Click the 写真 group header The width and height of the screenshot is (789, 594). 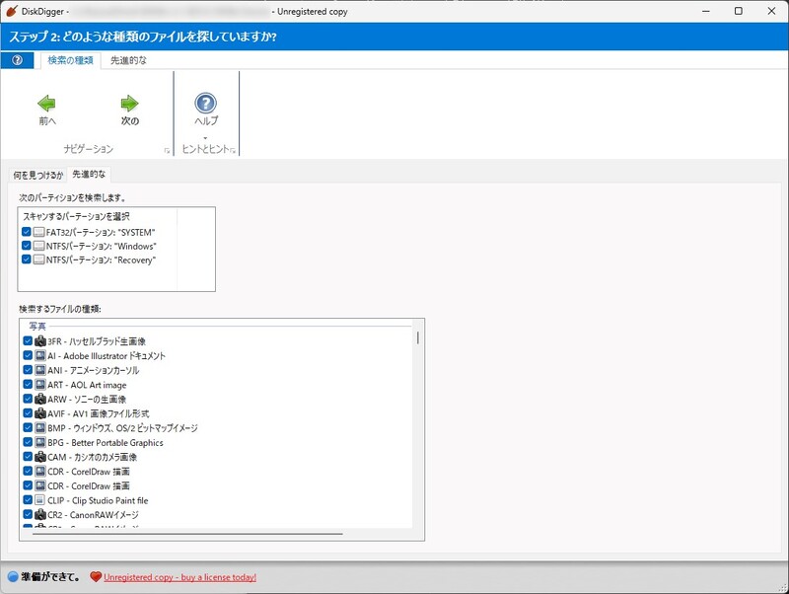tap(37, 327)
